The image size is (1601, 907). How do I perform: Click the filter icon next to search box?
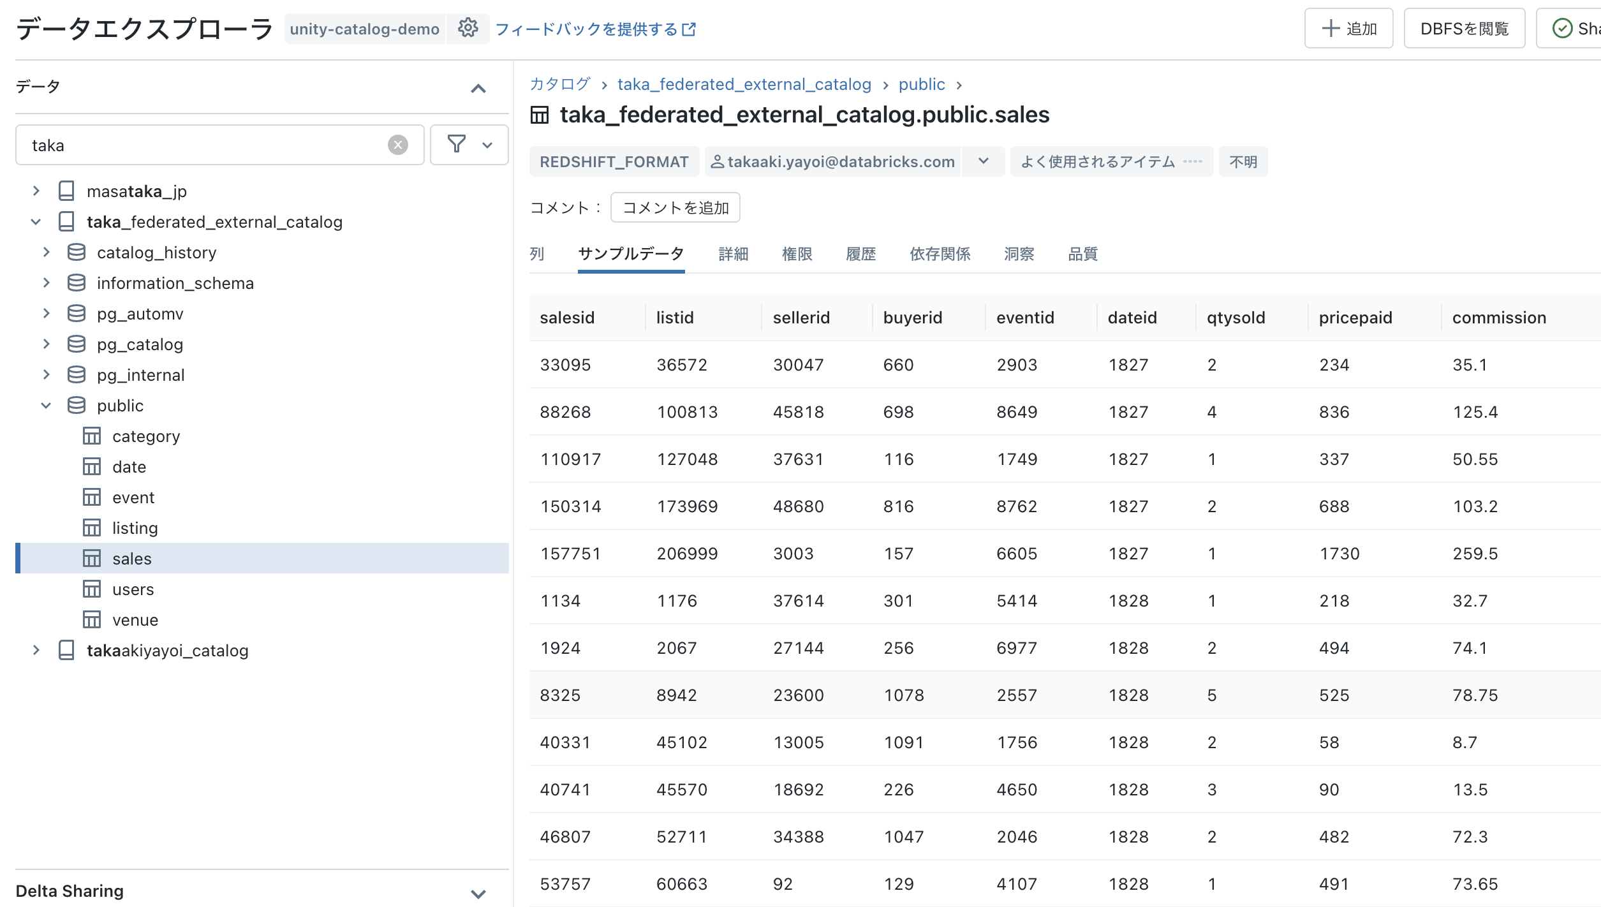pos(455,145)
